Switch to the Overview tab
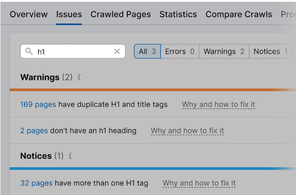The height and width of the screenshot is (195, 296). [x=29, y=14]
